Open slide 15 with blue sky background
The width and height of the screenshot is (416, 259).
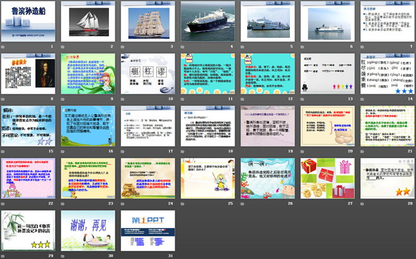30,126
